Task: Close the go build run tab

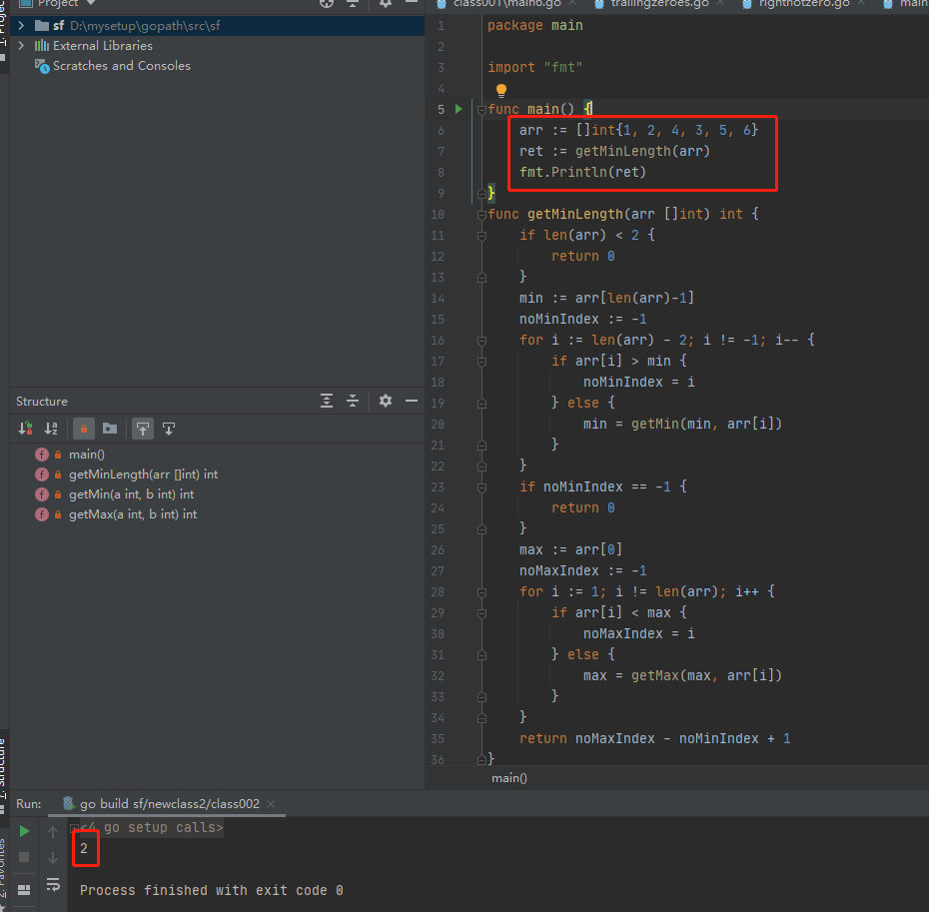Action: coord(271,804)
